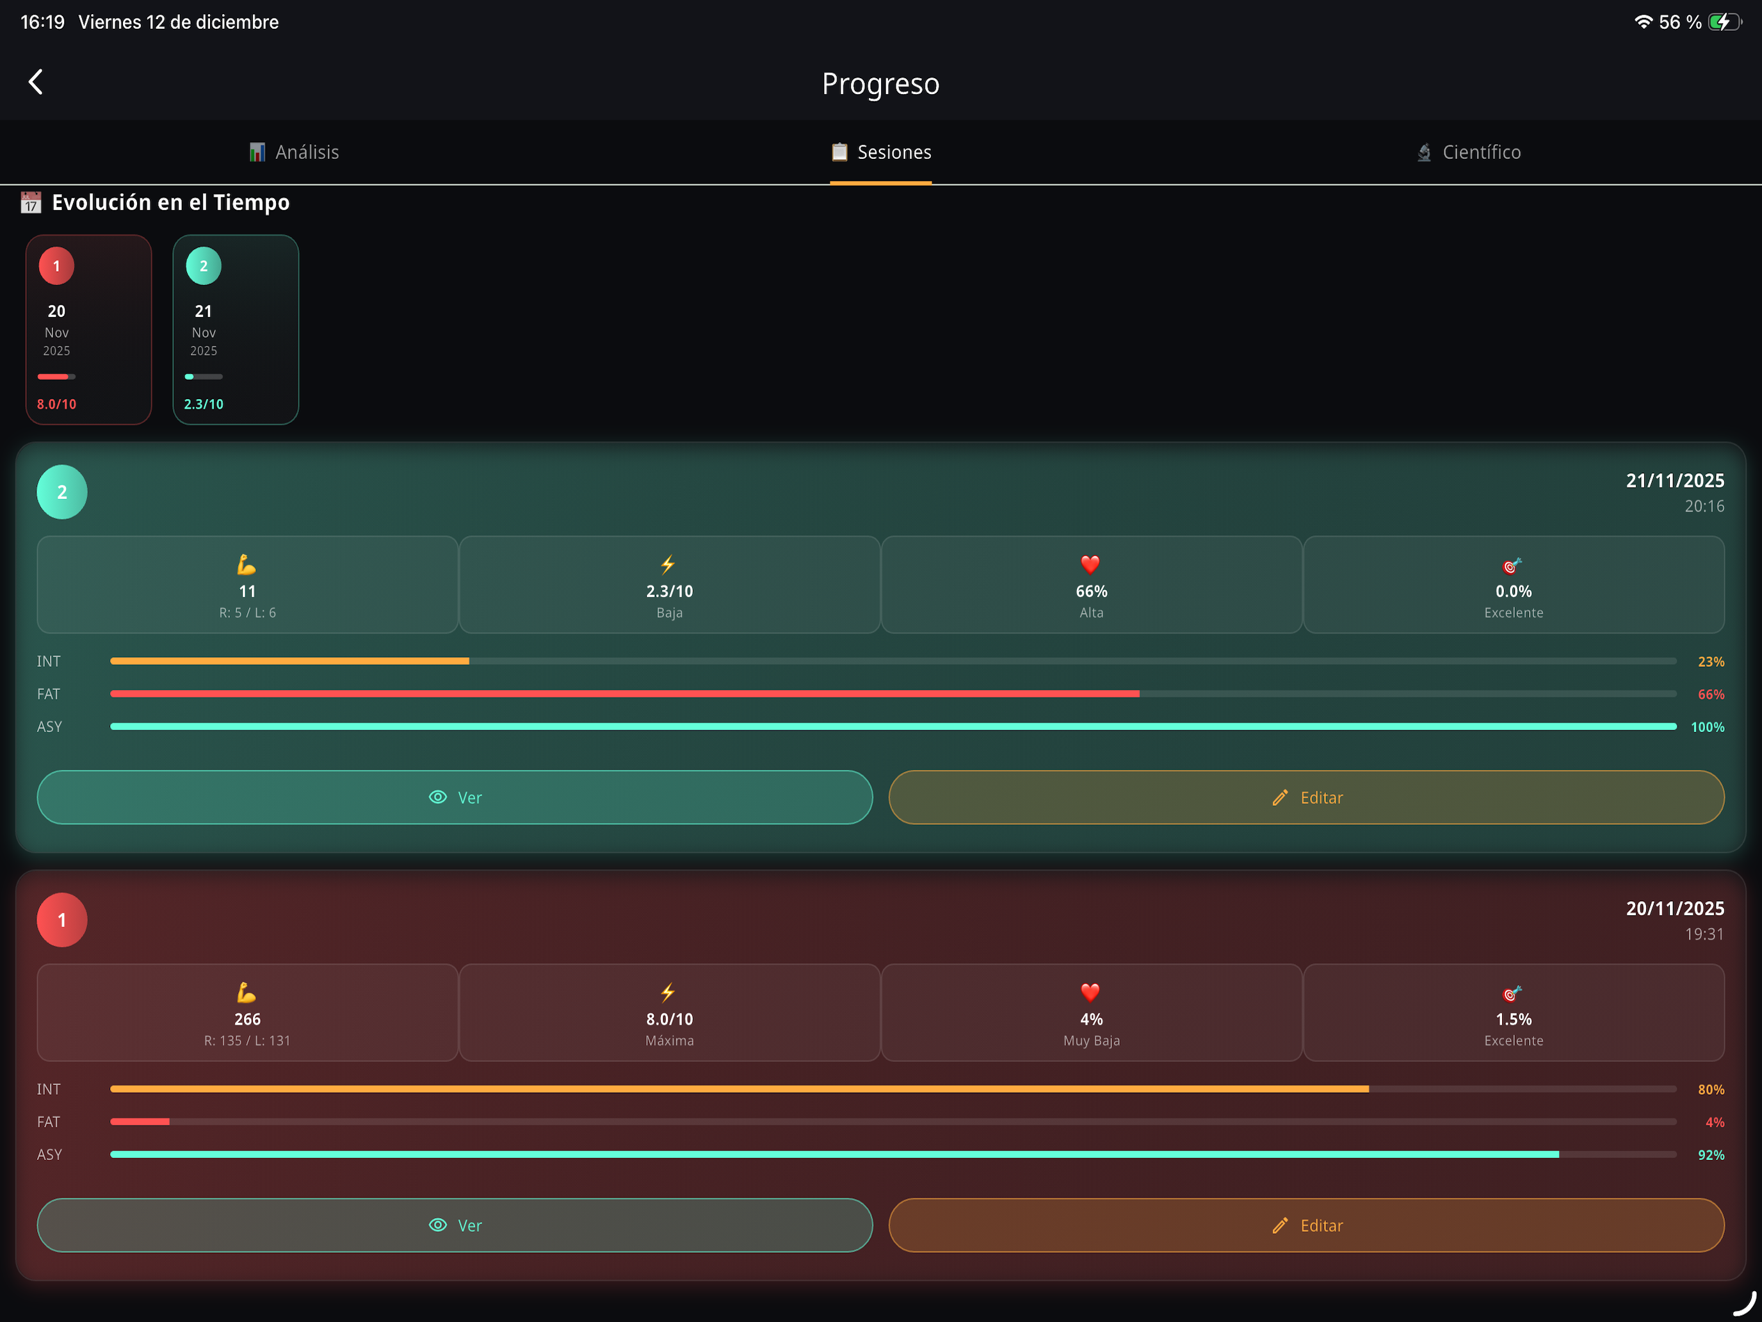
Task: Click muscle icon in session 2 card
Action: pos(247,565)
